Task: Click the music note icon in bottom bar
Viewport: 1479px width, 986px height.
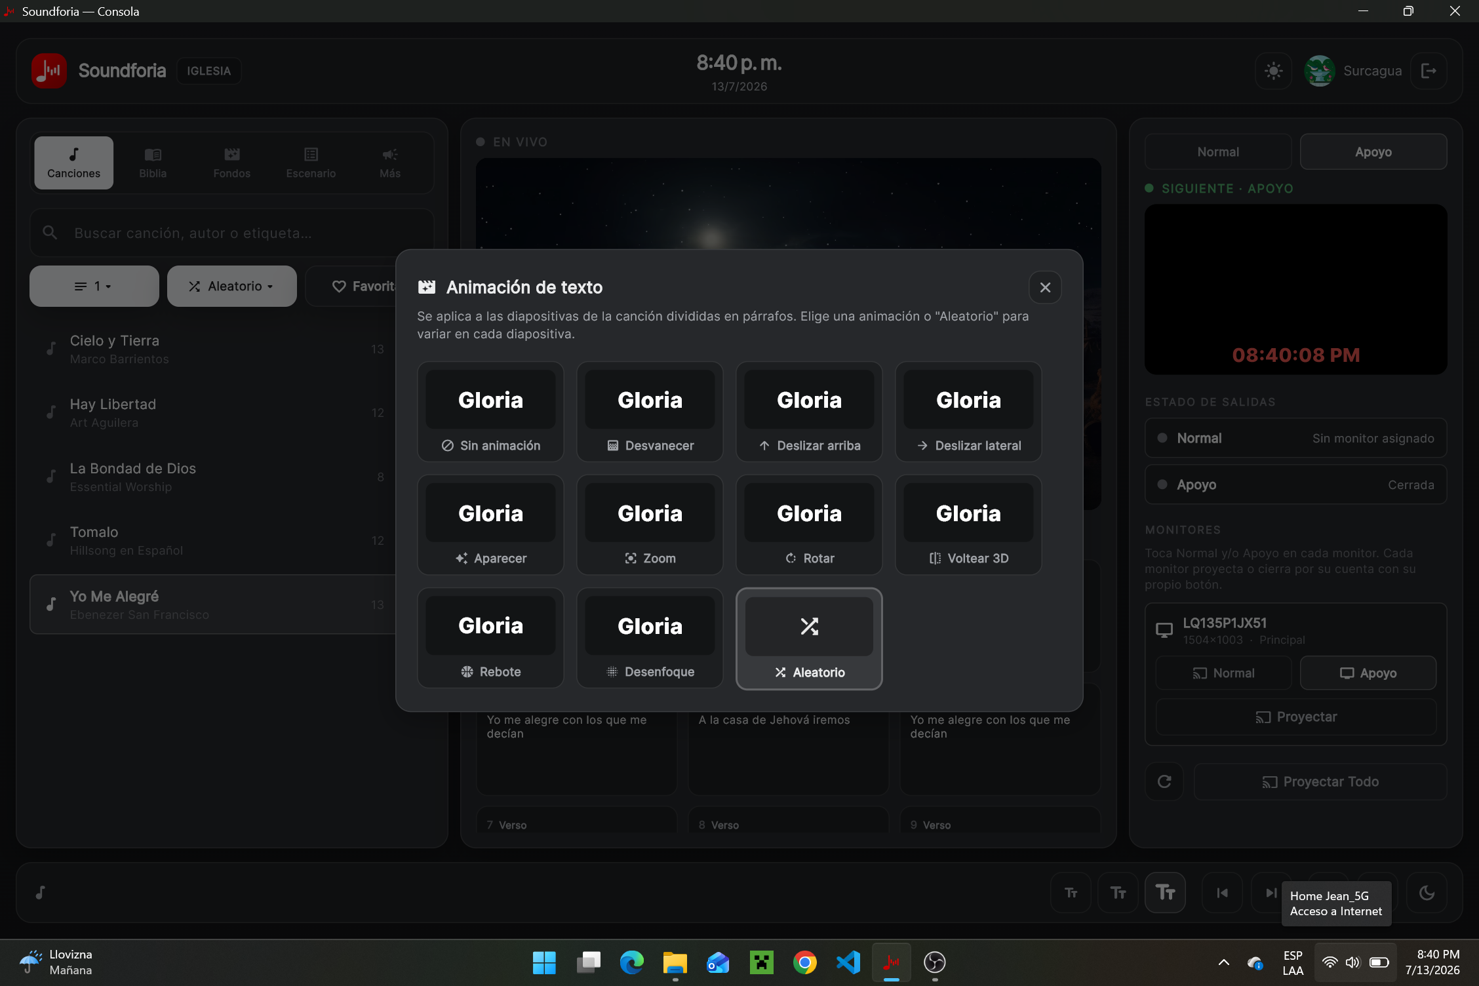Action: pos(40,893)
